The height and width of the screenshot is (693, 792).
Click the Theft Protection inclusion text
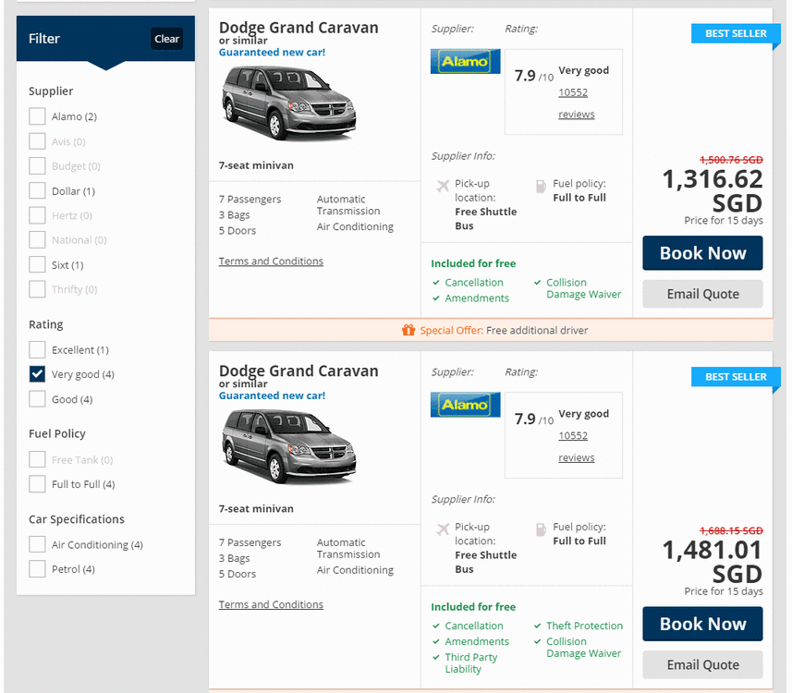584,626
